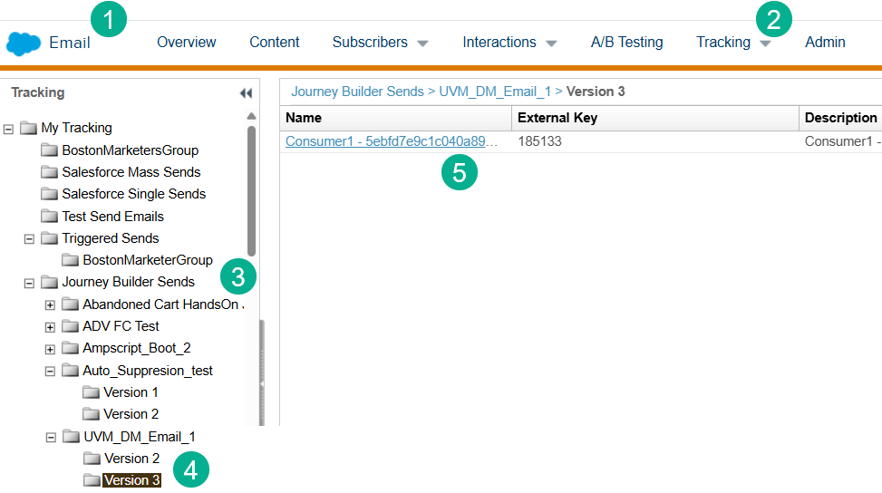882x493 pixels.
Task: Go to the A/B Testing tab
Action: point(626,43)
